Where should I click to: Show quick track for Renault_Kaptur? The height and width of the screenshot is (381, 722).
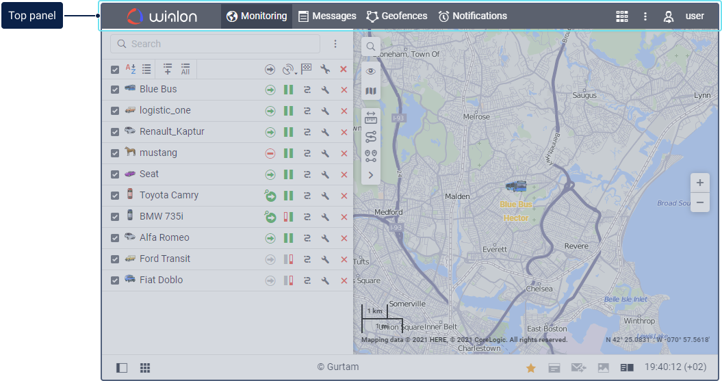point(307,132)
